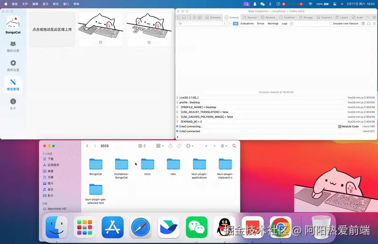The height and width of the screenshot is (244, 378).
Task: Enable Emulate User Gesture checkbox
Action: 331,24
